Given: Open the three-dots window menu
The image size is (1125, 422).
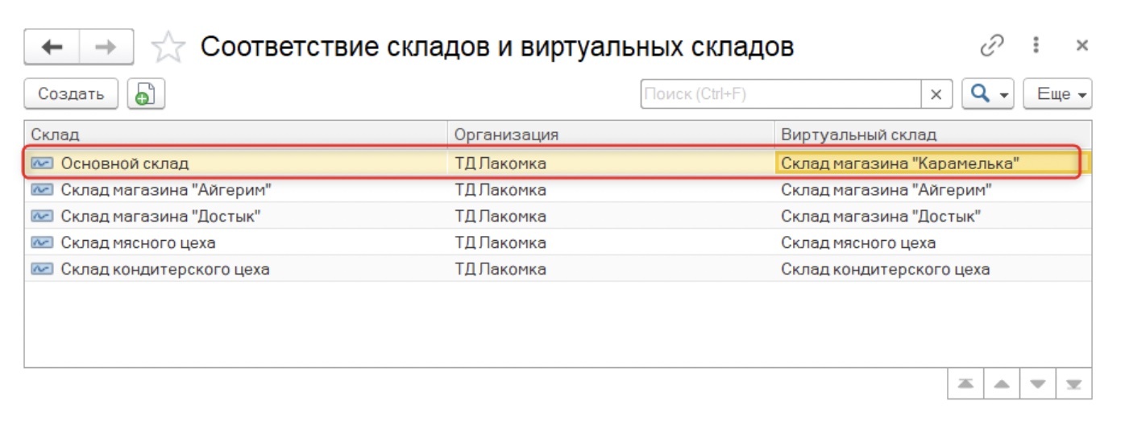Looking at the screenshot, I should point(1036,46).
